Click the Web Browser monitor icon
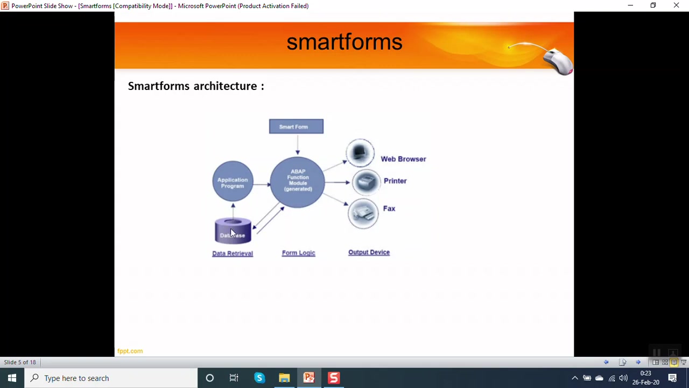The image size is (689, 388). click(x=360, y=154)
